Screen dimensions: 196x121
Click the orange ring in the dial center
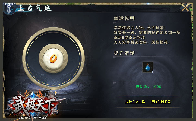tap(53, 59)
